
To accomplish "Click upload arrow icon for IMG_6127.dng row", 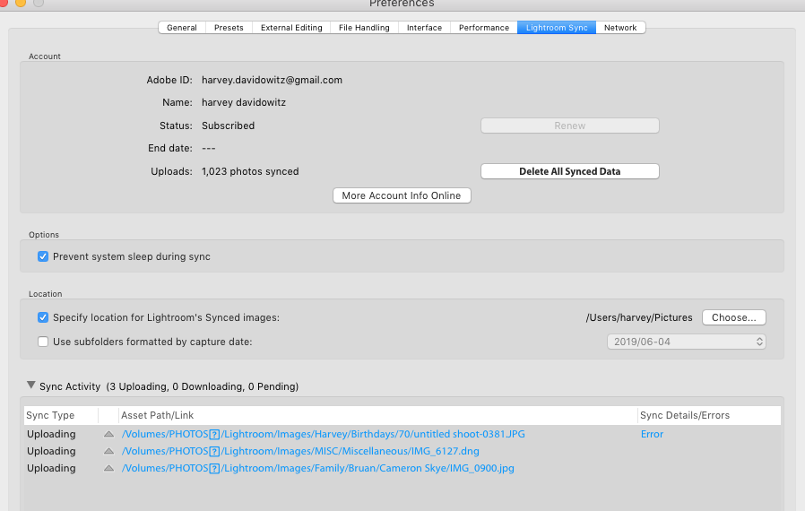I will (x=108, y=451).
